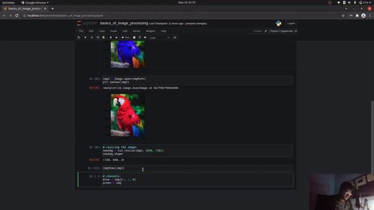Move the selected cell down
This screenshot has width=374, height=210.
(116, 37)
